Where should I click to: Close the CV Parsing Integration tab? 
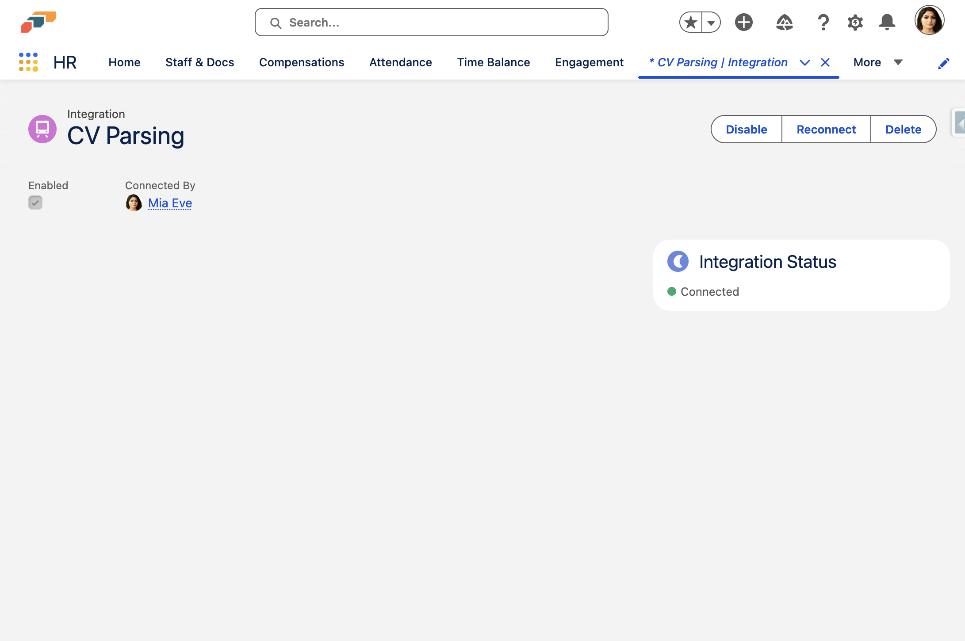[x=825, y=63]
